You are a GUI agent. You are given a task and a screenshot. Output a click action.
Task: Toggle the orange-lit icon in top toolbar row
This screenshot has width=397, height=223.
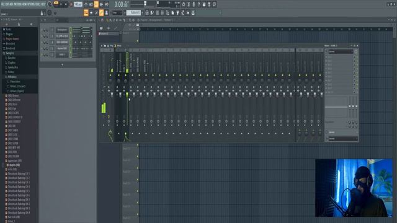(96, 4)
